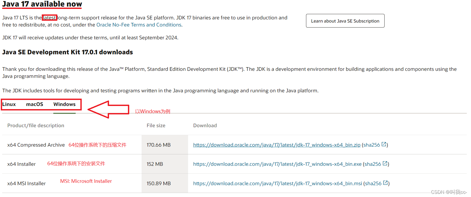Click sha256 text for msi installer
471x197 pixels.
point(373,183)
